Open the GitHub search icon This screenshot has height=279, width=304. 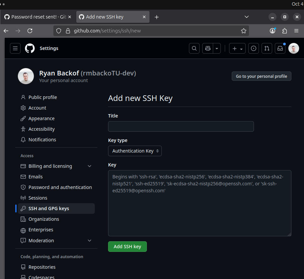[x=194, y=48]
